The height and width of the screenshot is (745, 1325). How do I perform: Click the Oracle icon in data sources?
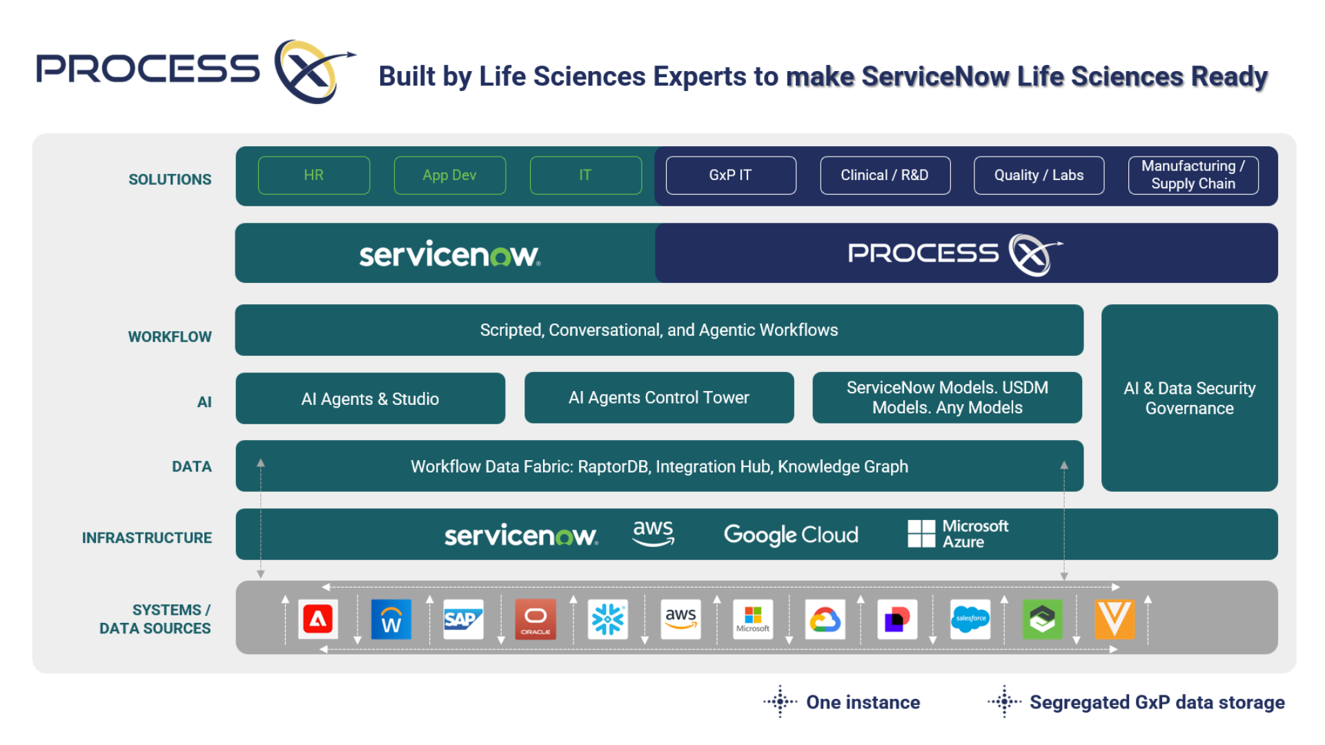(535, 619)
